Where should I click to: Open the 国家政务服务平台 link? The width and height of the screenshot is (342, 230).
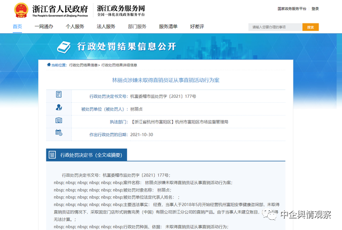292,9
